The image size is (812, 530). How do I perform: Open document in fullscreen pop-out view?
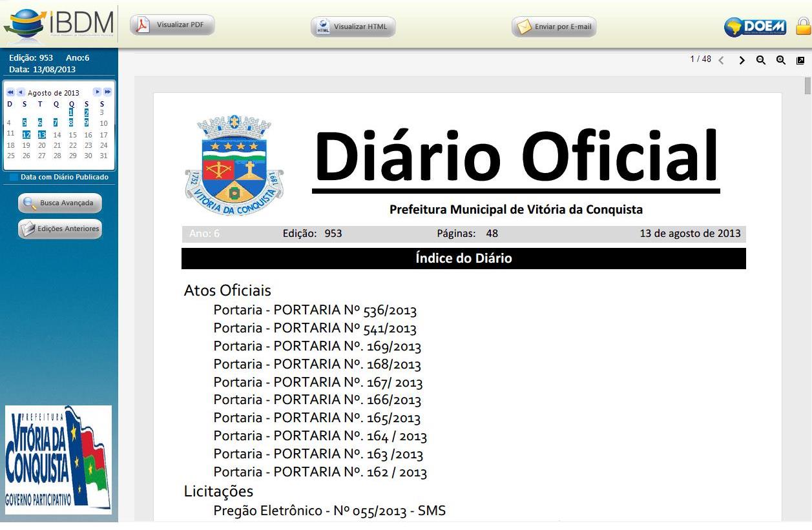coord(800,60)
